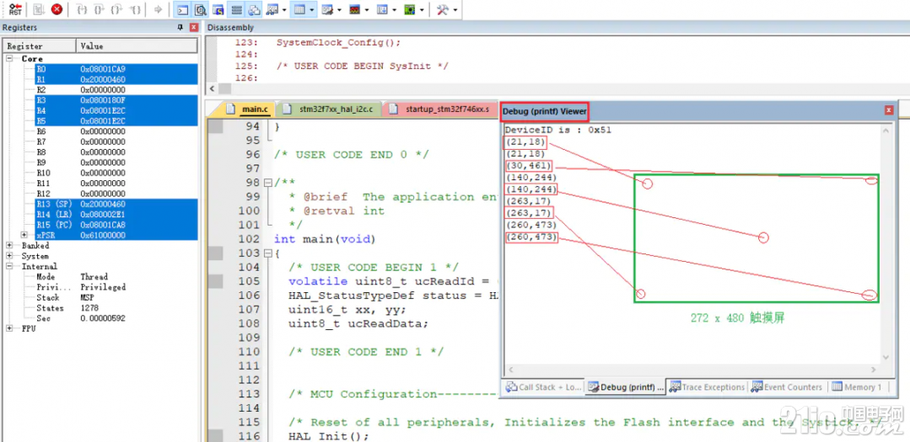
Task: Open the System Viewer dropdown arrow
Action: [x=423, y=9]
